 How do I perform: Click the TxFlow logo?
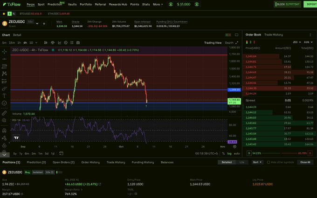(12, 4)
